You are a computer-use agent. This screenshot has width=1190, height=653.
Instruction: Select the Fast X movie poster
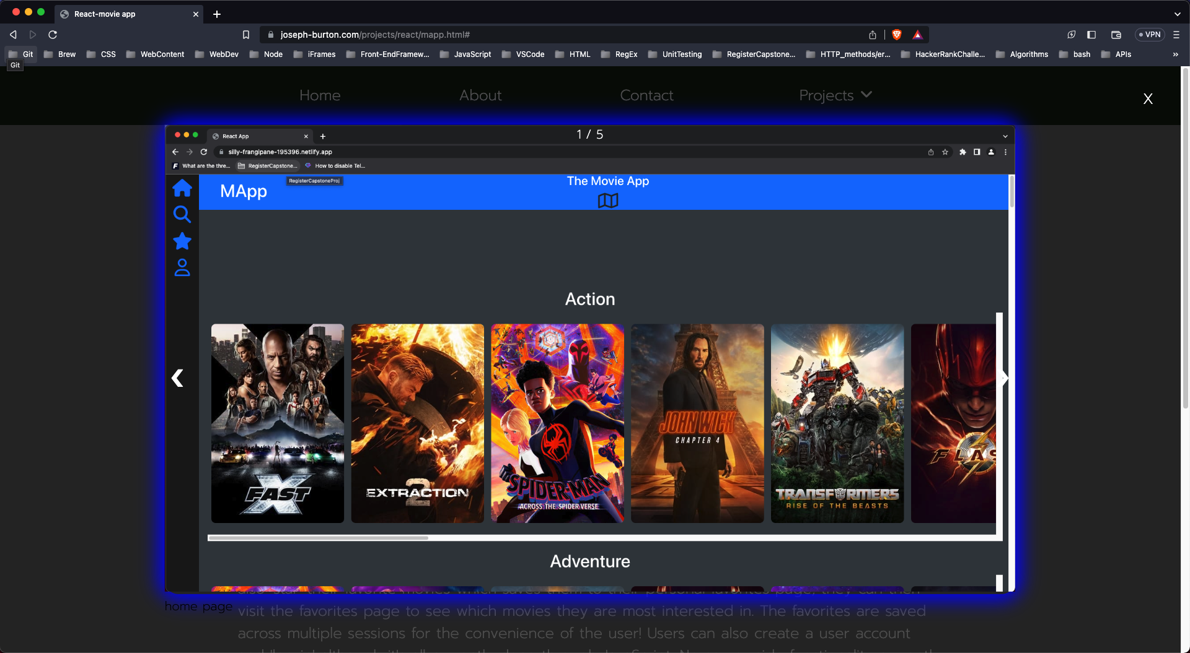coord(278,423)
